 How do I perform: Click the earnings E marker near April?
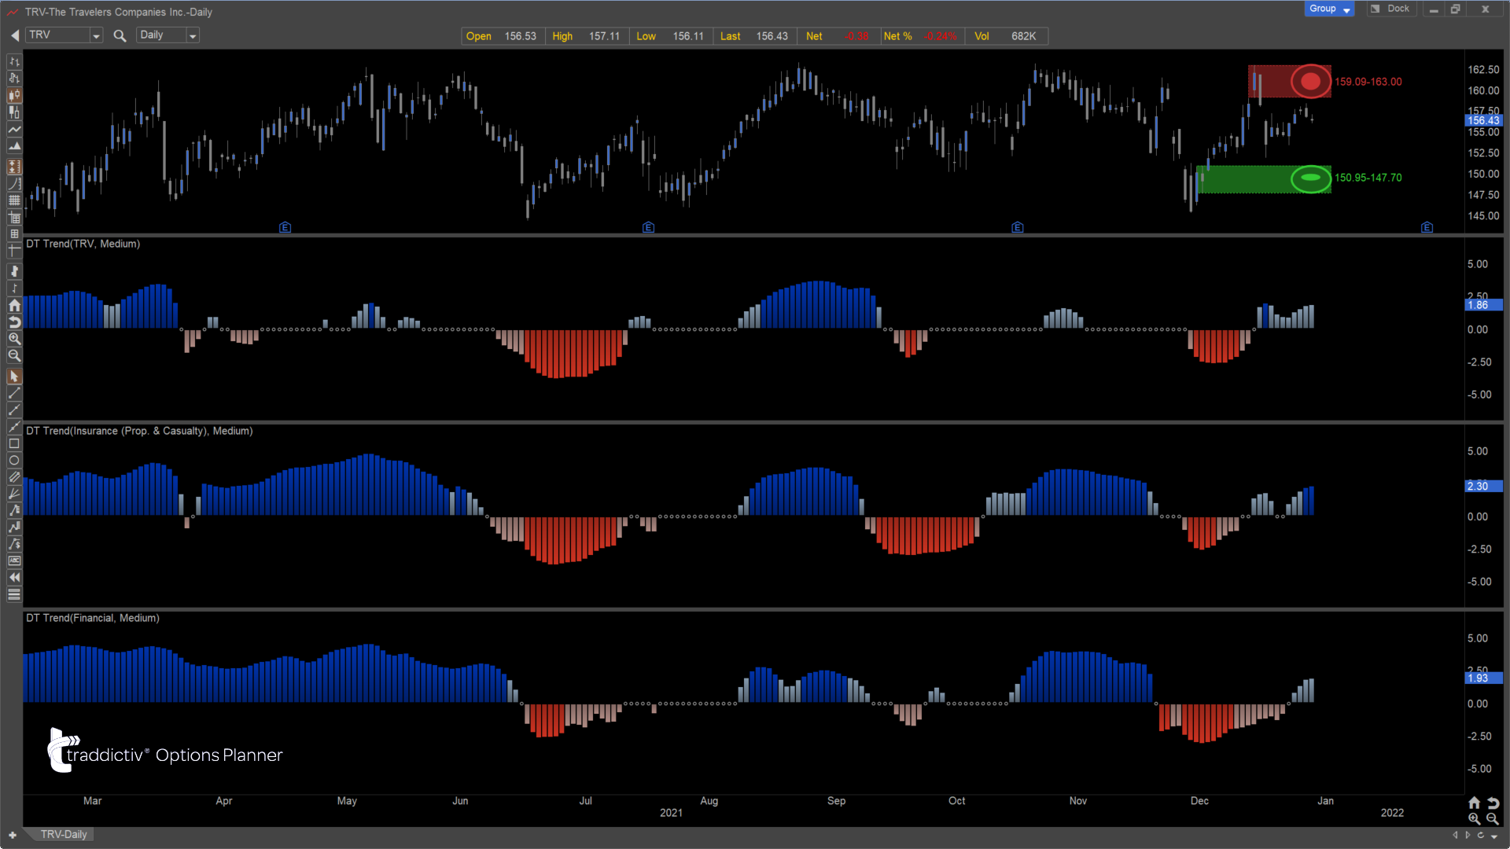point(285,227)
